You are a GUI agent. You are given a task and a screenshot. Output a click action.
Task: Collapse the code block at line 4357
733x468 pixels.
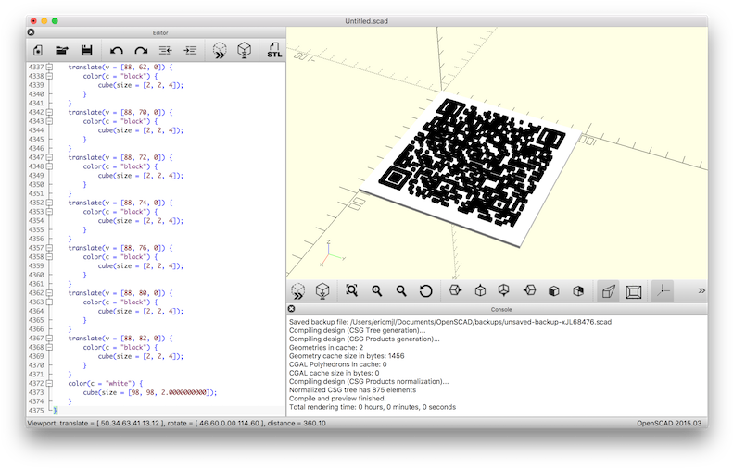tap(49, 248)
